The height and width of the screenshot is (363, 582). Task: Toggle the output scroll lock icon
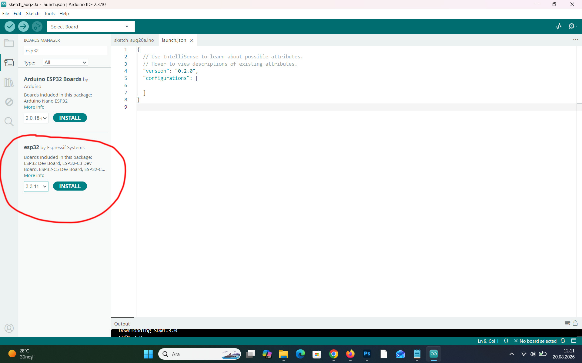click(x=575, y=323)
